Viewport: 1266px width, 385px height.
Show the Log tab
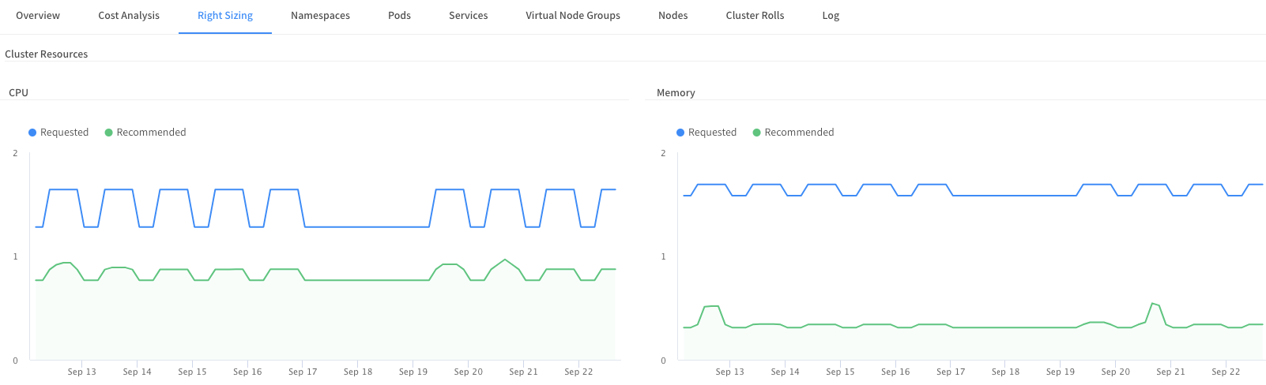coord(831,16)
